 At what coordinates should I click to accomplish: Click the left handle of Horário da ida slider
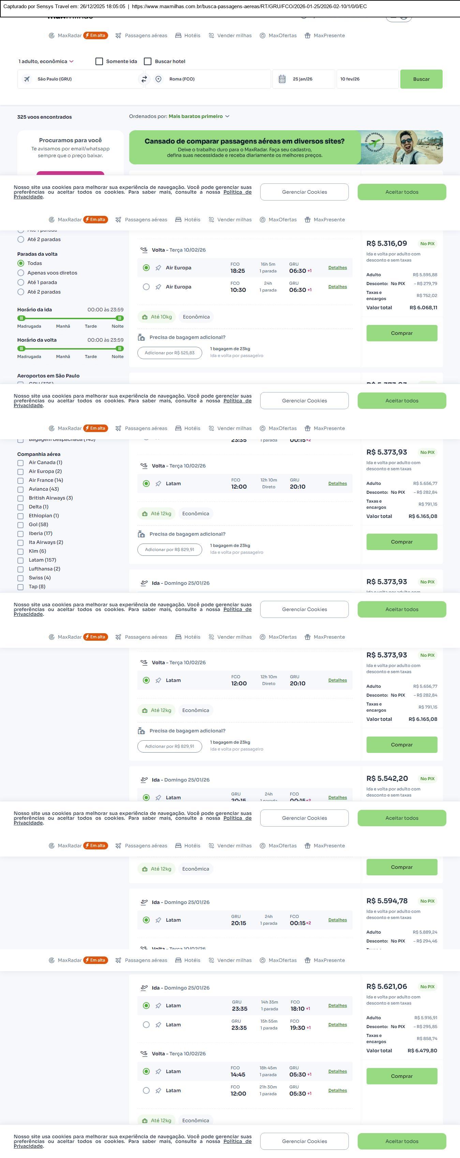21,318
